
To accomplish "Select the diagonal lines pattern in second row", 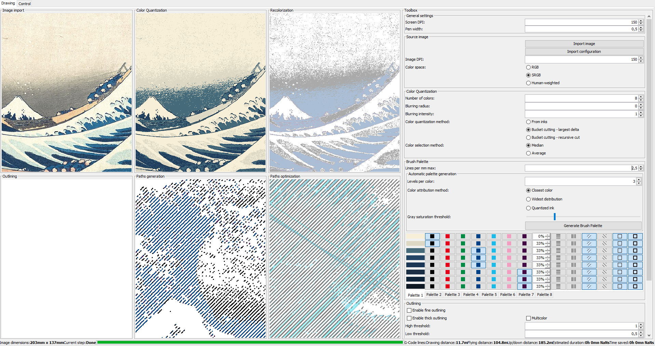I will [x=604, y=243].
